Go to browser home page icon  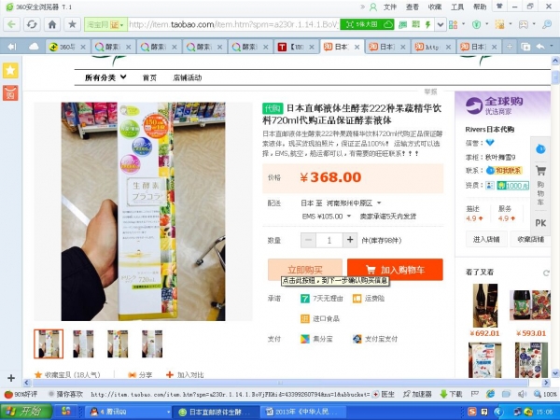(x=52, y=23)
